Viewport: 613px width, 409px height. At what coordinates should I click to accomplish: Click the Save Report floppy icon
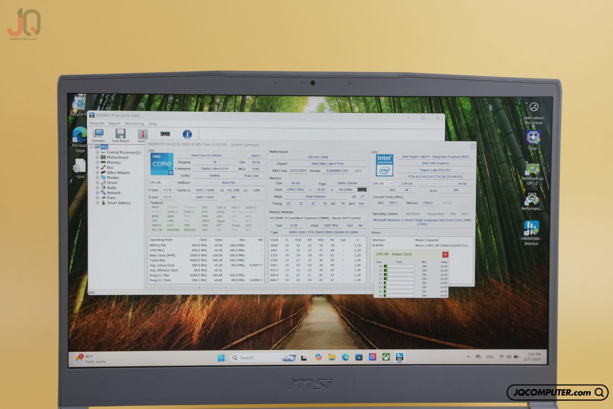121,135
